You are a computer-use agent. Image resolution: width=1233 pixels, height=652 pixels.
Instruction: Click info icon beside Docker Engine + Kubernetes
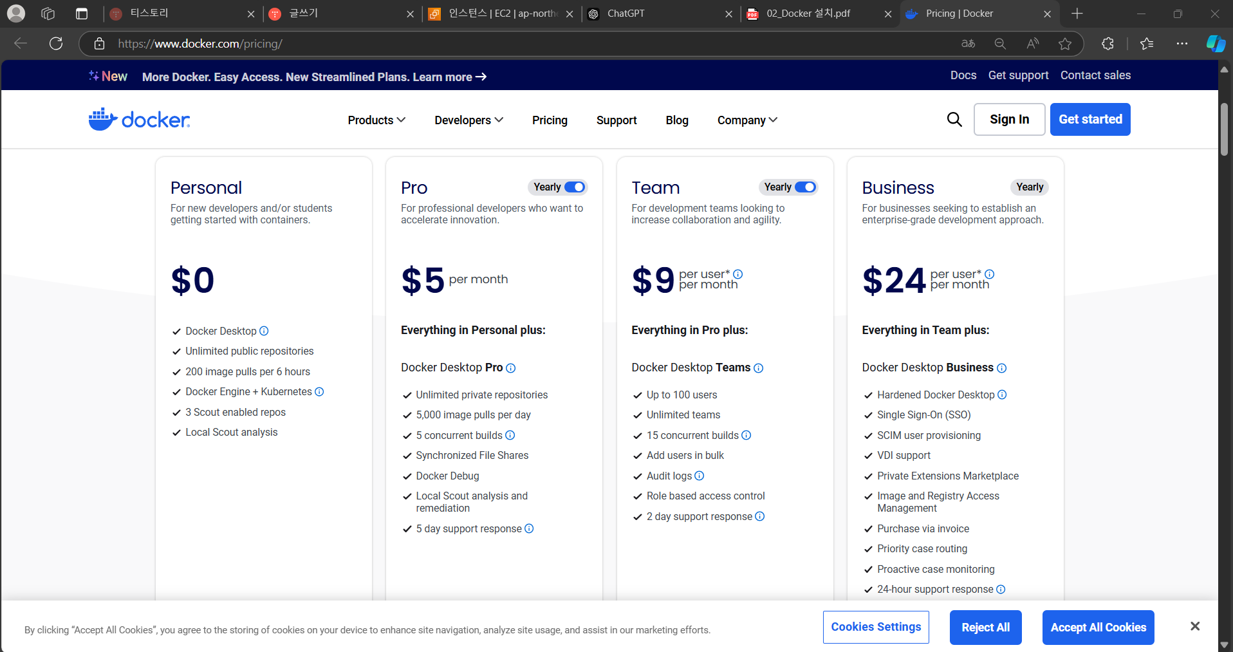(x=319, y=391)
